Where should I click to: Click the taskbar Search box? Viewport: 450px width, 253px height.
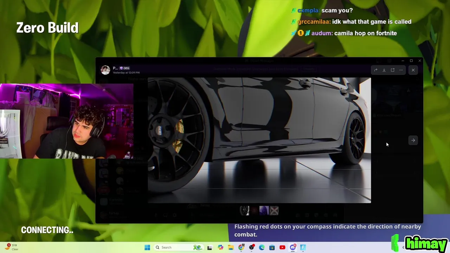coord(178,247)
